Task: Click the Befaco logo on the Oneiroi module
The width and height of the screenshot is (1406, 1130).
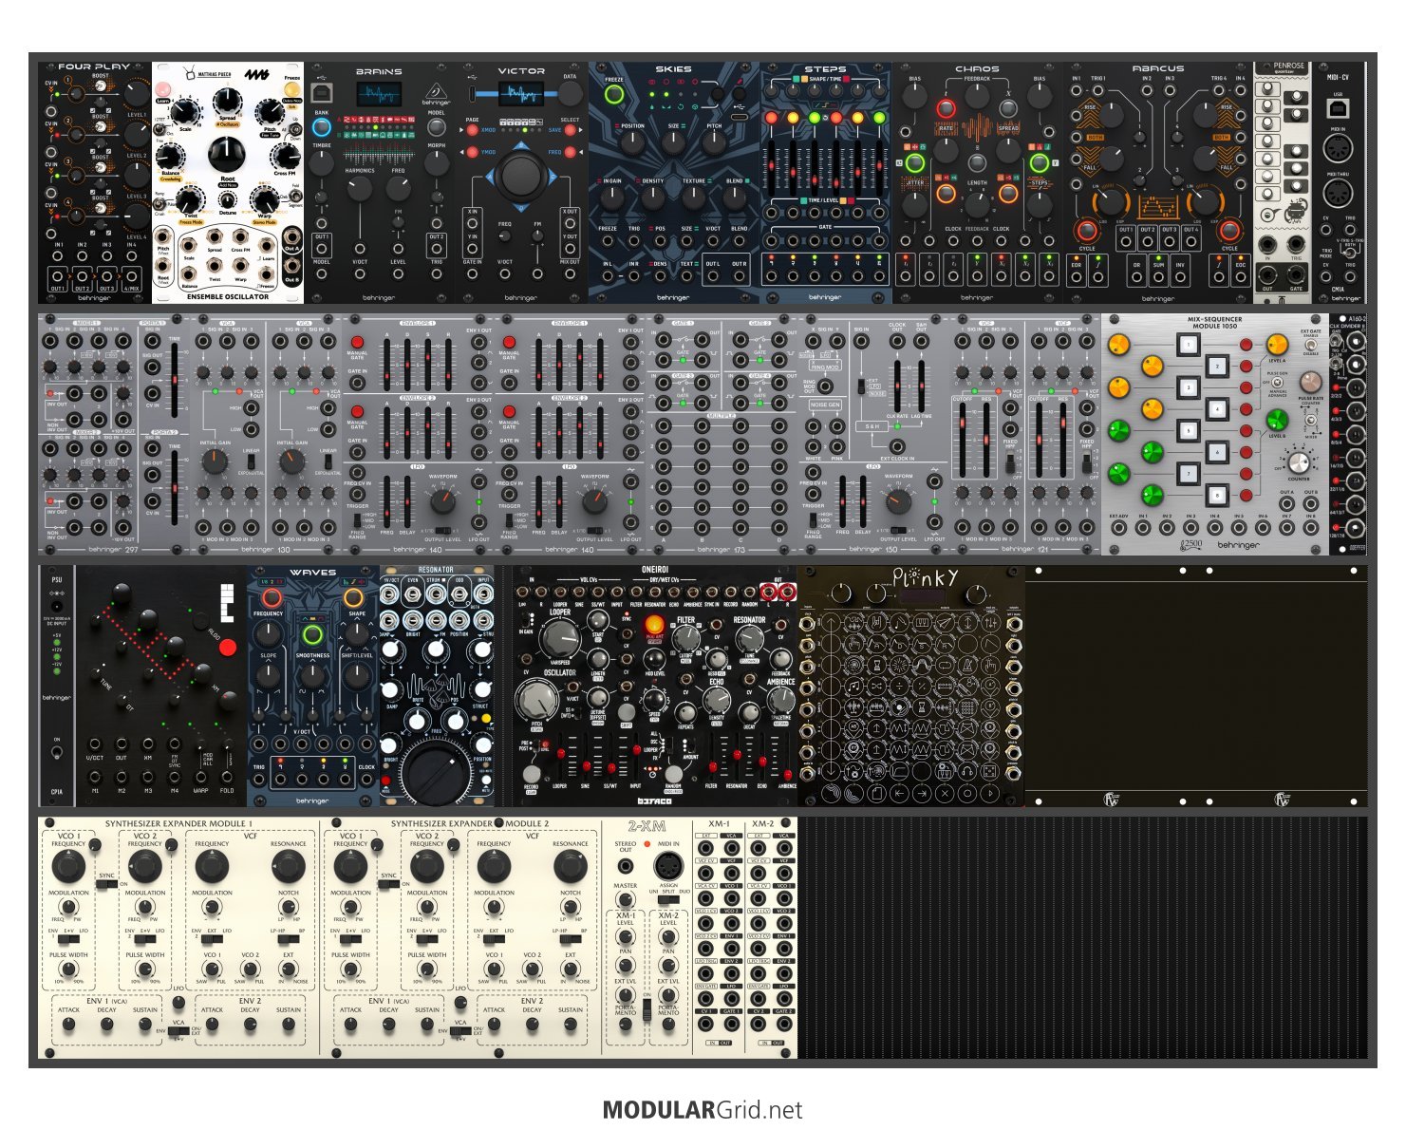Action: point(653,800)
